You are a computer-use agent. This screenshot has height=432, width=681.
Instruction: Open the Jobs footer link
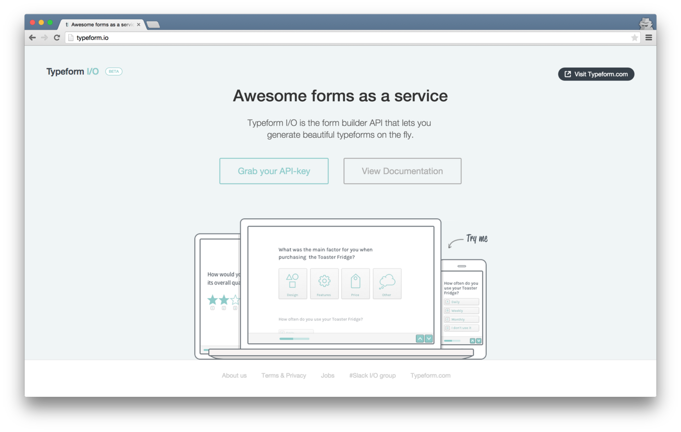[328, 375]
